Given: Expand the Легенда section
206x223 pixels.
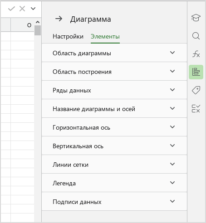Looking at the screenshot, I should tap(114, 183).
